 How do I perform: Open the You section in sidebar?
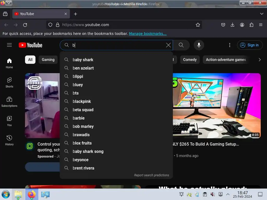tap(9, 121)
